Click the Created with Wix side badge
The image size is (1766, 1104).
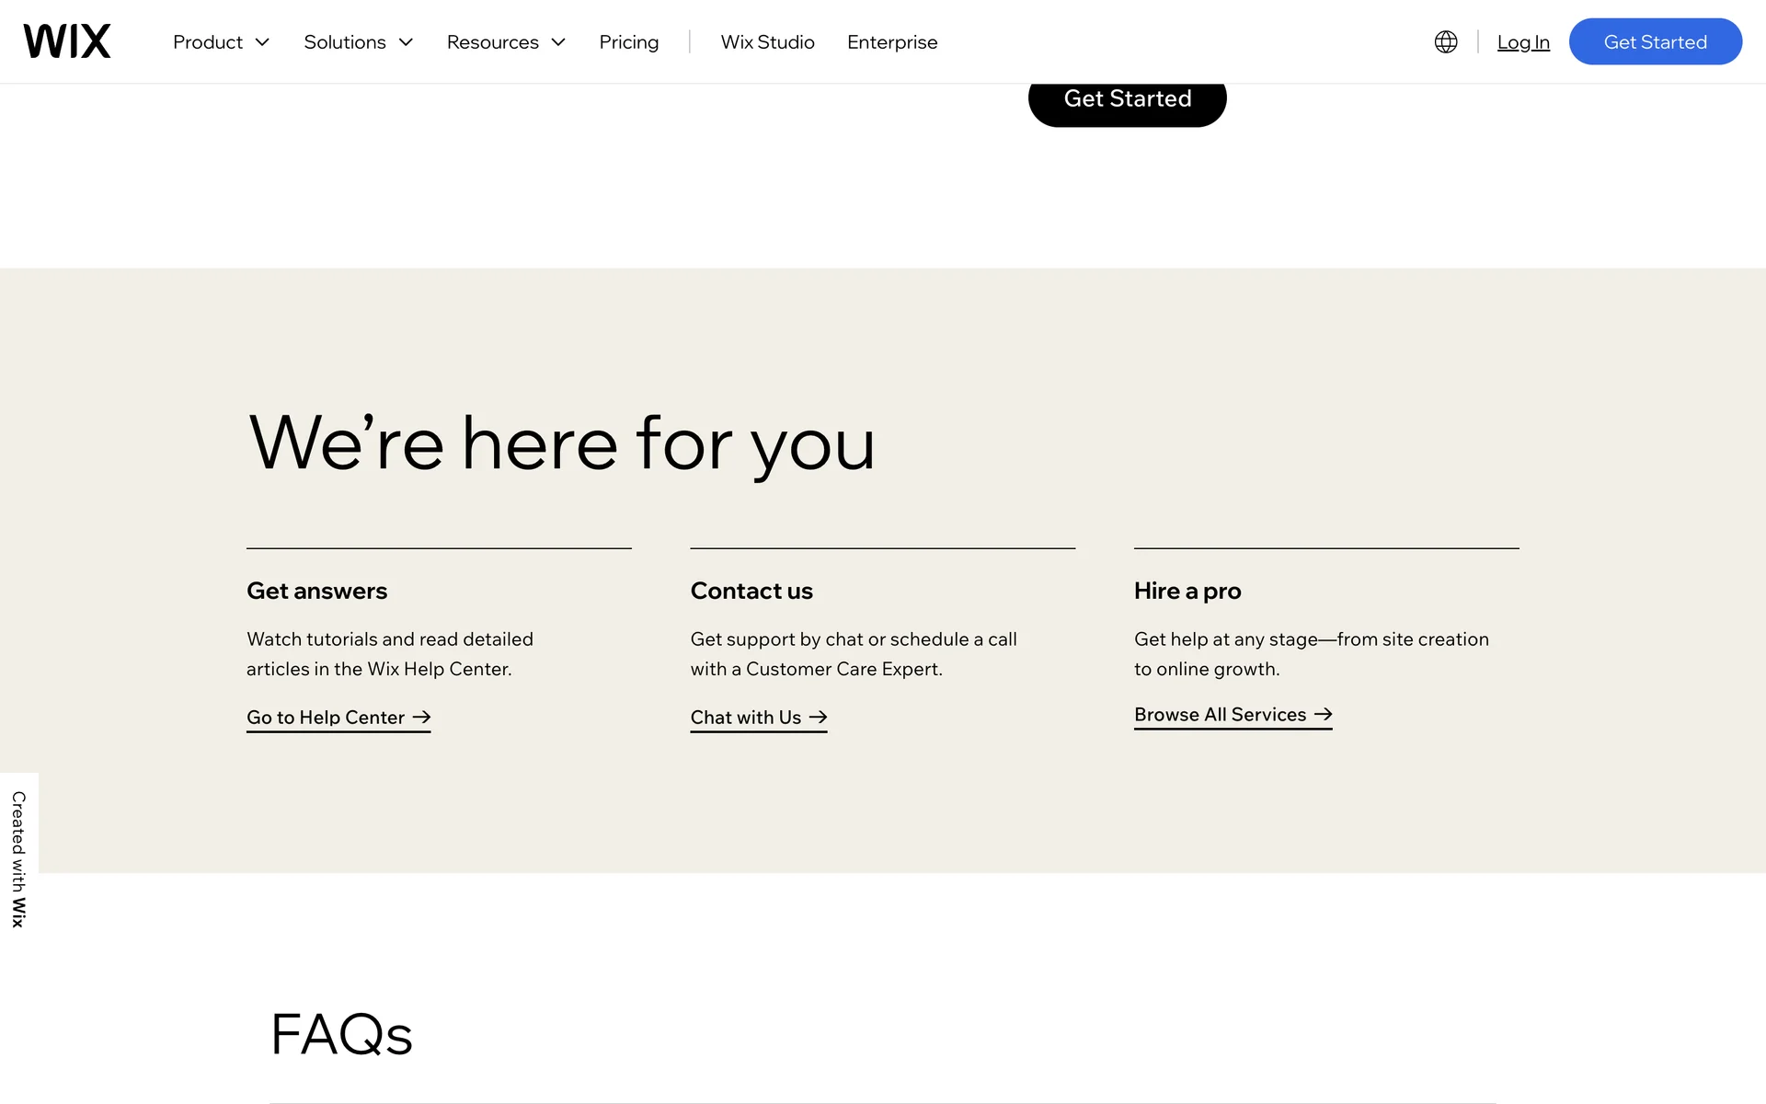click(x=18, y=858)
